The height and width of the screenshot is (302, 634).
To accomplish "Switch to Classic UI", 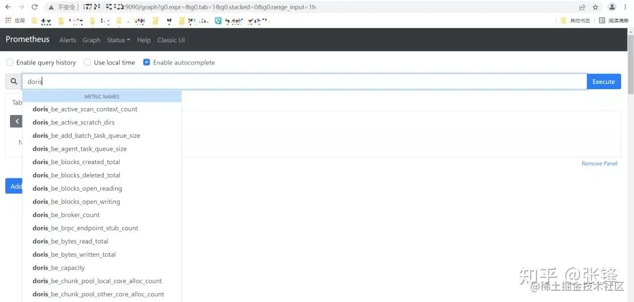I will (x=171, y=40).
